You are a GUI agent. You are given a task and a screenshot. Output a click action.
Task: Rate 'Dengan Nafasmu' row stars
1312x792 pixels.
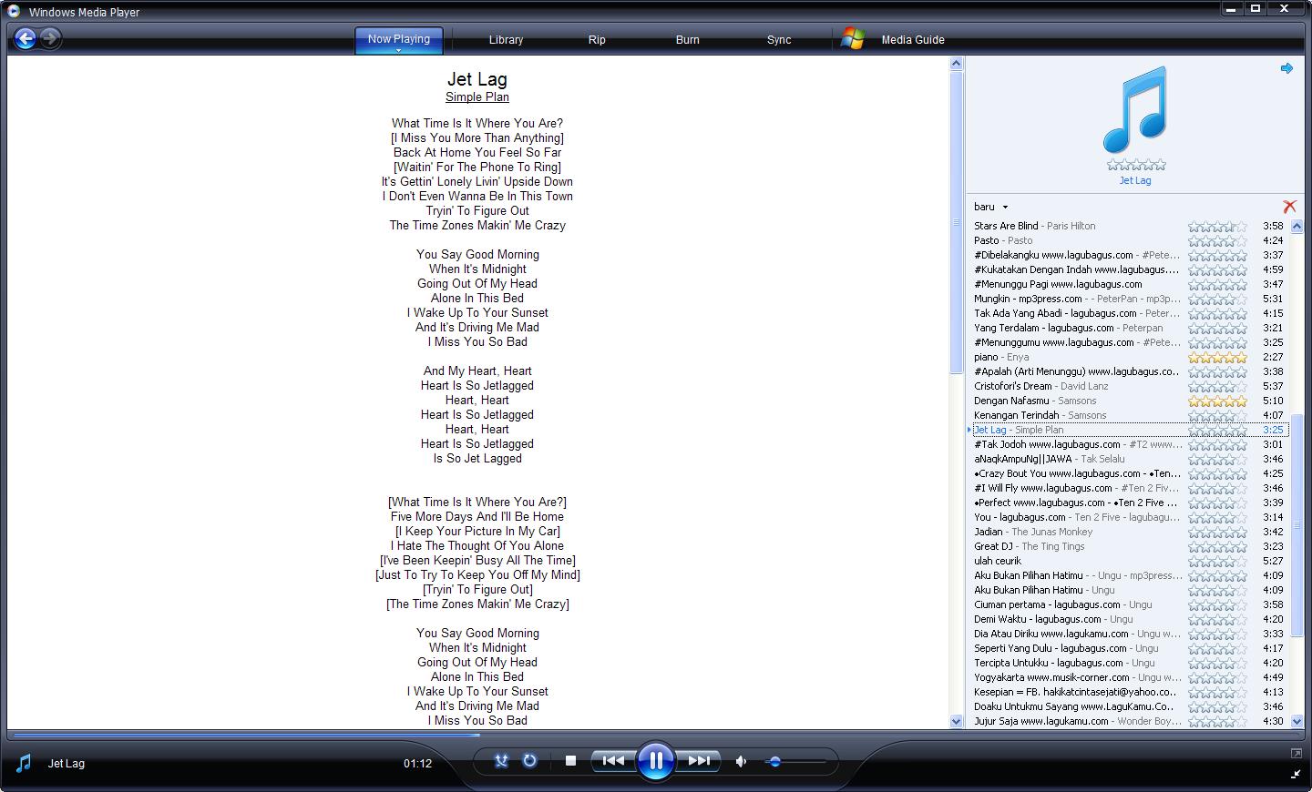1217,401
